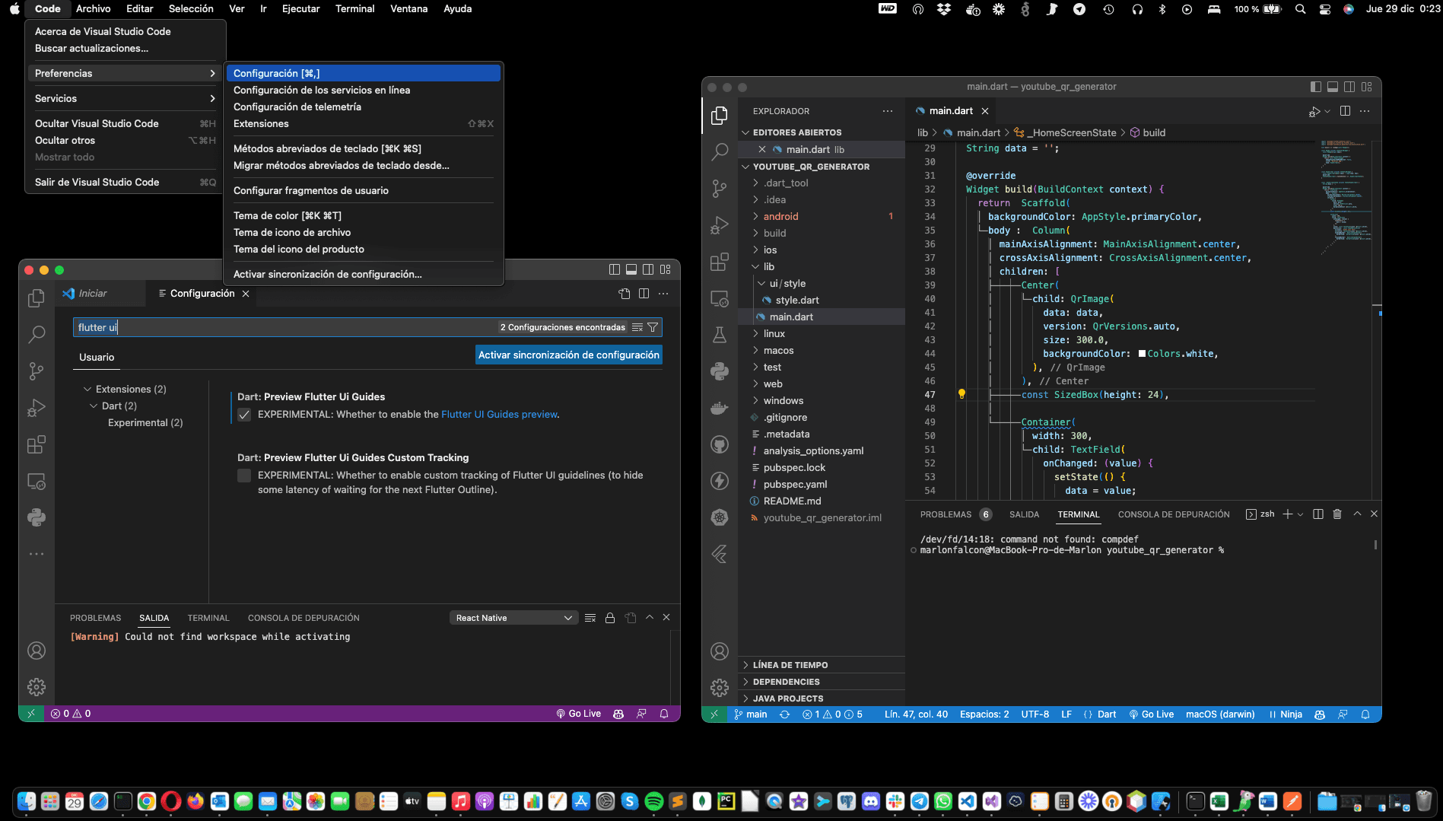Open new terminal profile dropdown arrow
Viewport: 1443px width, 821px height.
coord(1300,514)
